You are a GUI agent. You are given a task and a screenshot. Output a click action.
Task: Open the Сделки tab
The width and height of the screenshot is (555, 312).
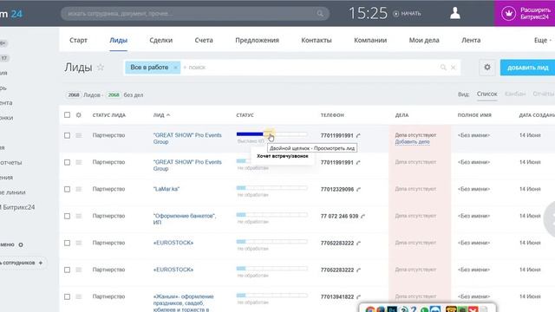161,41
